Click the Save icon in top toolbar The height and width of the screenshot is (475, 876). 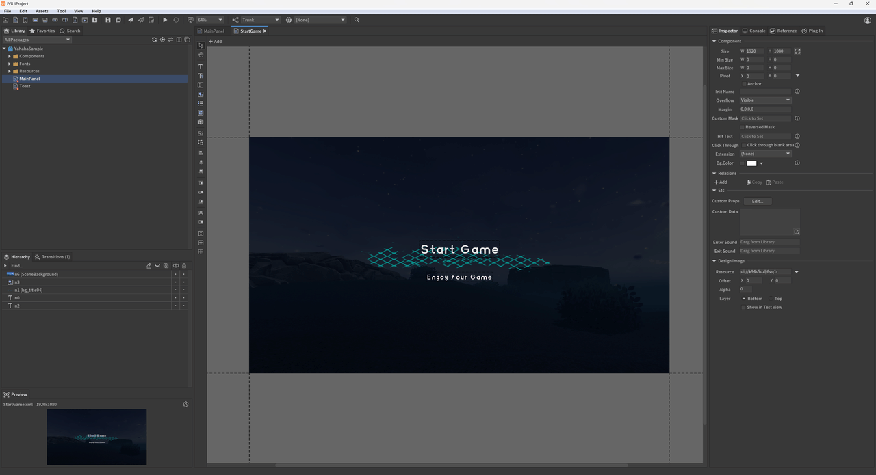coord(107,20)
